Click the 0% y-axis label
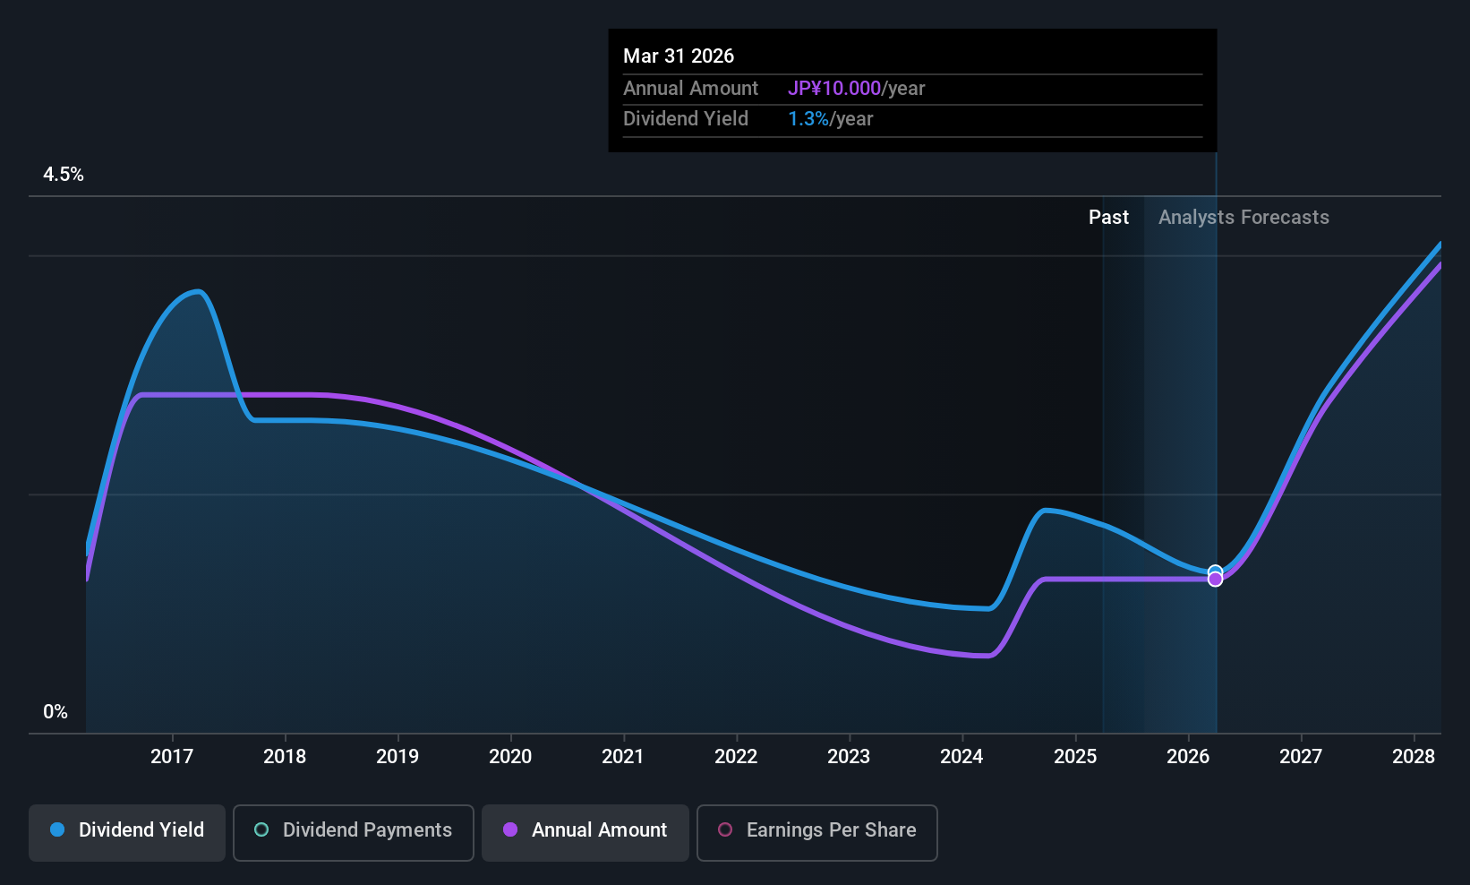The height and width of the screenshot is (885, 1470). tap(56, 712)
